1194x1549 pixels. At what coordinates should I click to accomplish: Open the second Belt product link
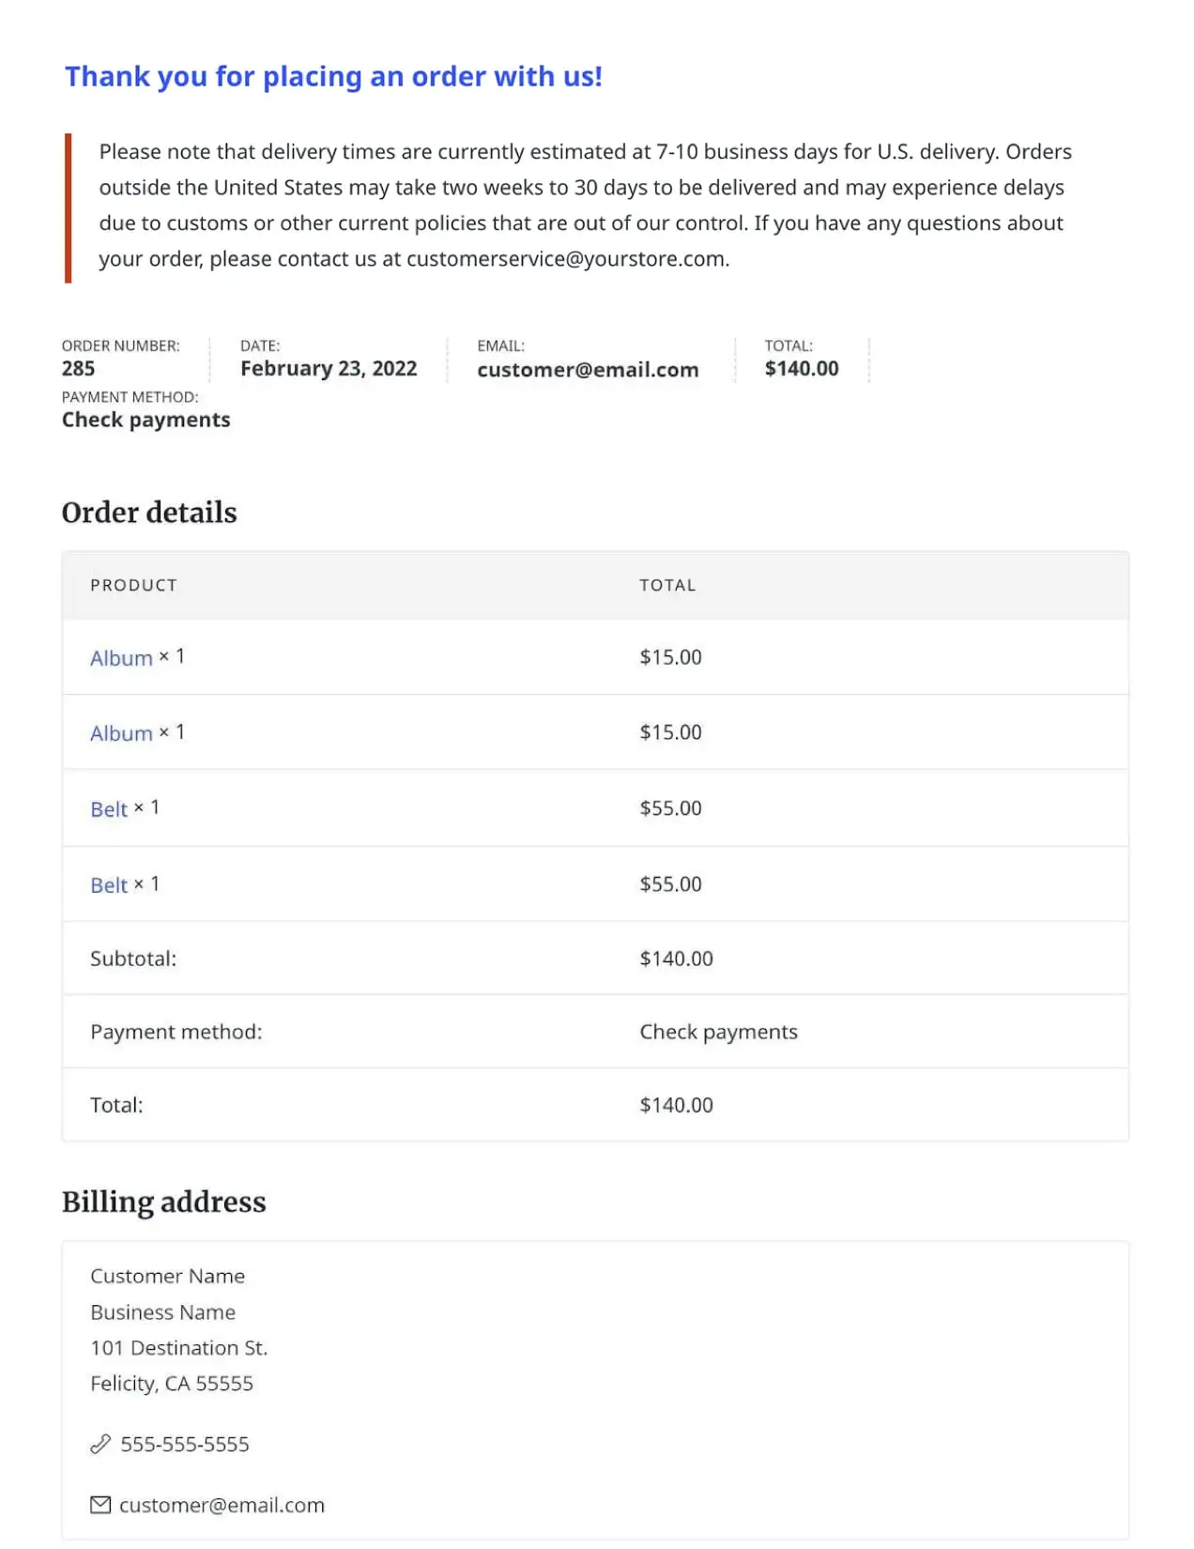pos(109,885)
